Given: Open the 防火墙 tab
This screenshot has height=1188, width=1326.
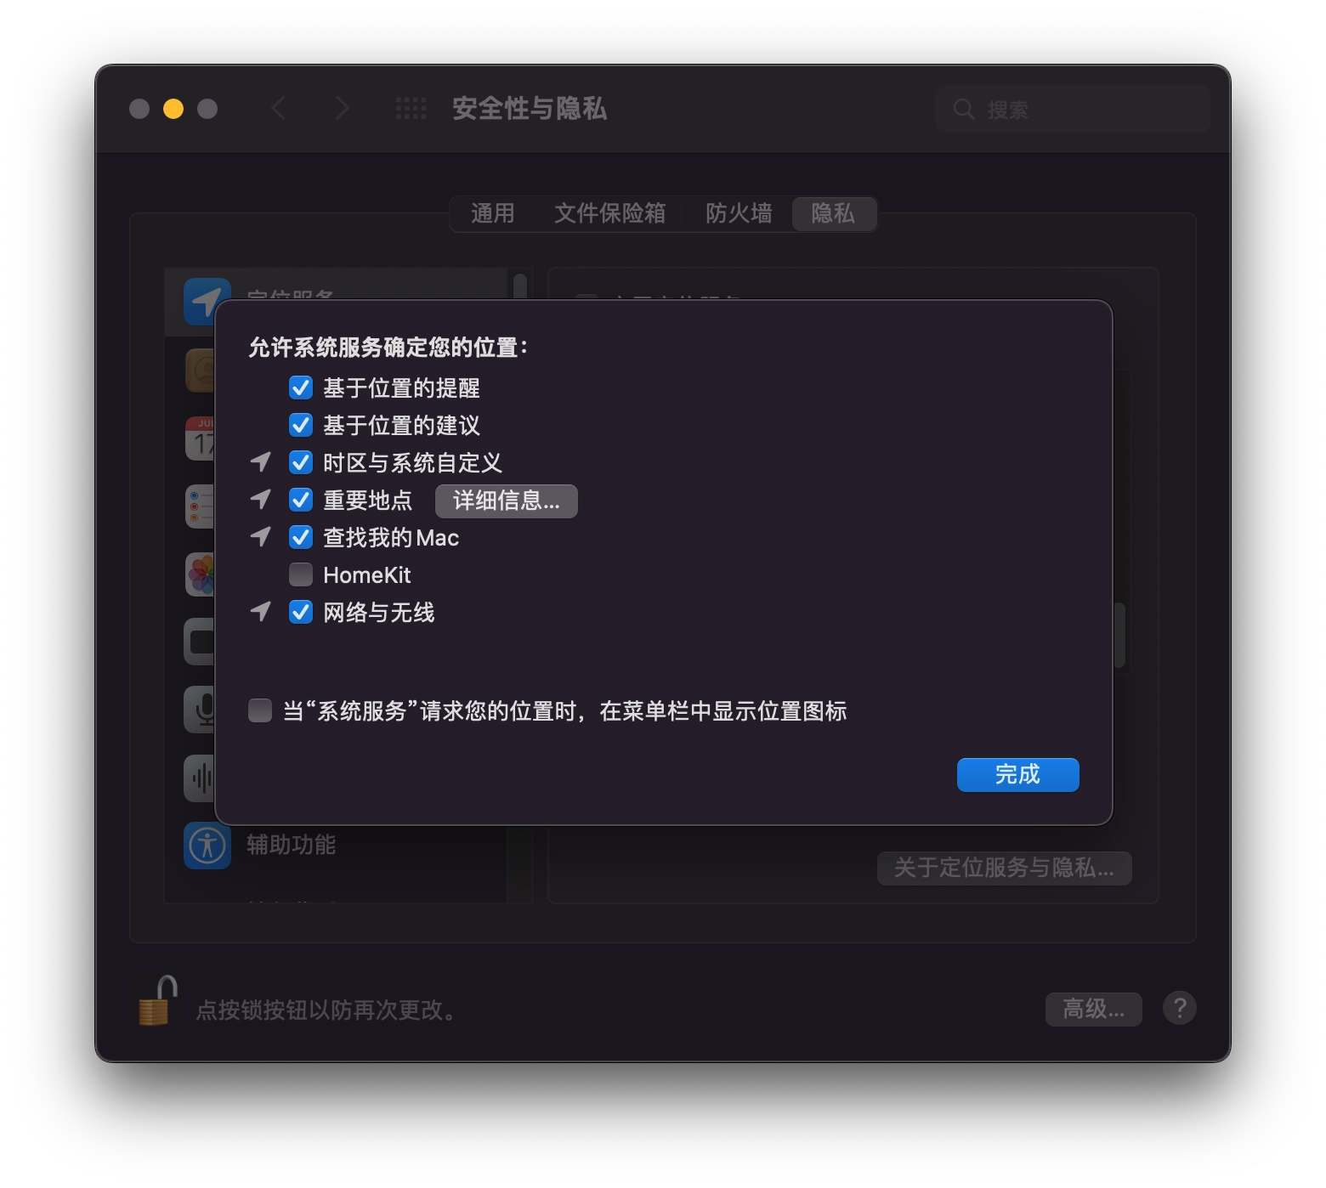Looking at the screenshot, I should [x=739, y=213].
